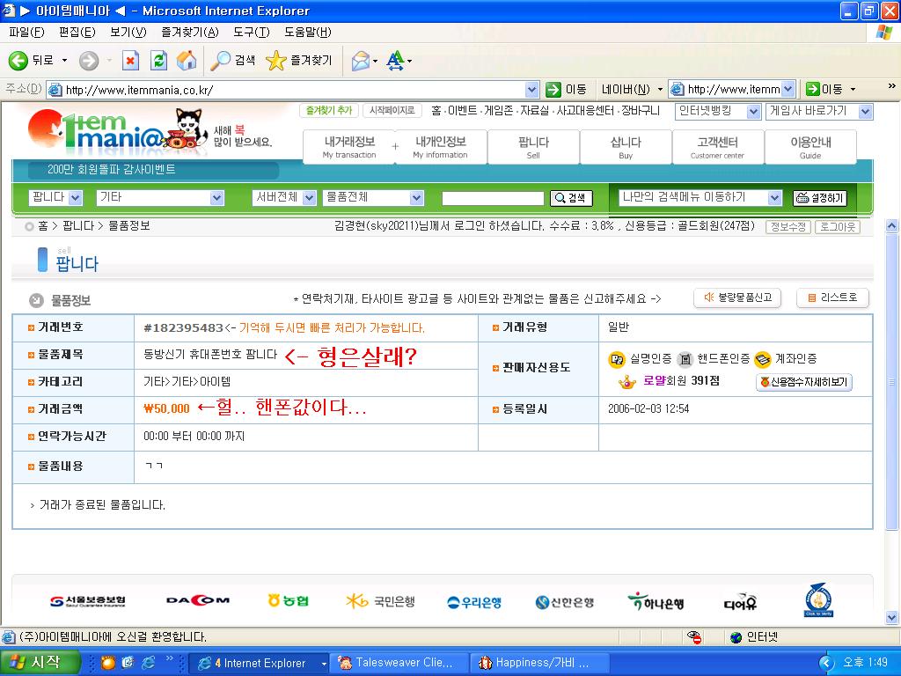Expand the 인터넷뱅킹 dropdown
Screen dimensions: 901x676
(x=717, y=112)
